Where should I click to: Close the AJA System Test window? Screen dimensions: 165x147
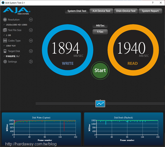161,3
